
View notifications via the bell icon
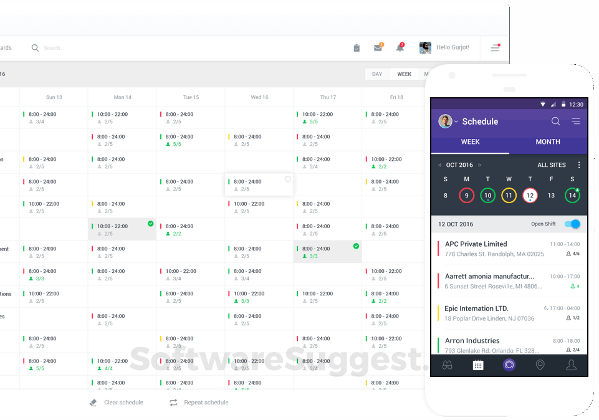pos(400,47)
